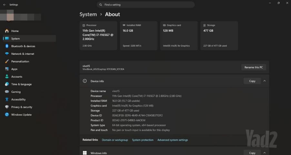Open Domain or workgroup link
This screenshot has height=155, width=291.
pyautogui.click(x=115, y=140)
